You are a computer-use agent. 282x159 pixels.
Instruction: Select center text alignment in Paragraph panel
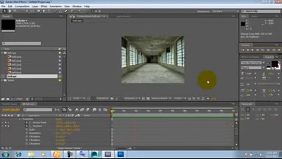tap(248, 110)
